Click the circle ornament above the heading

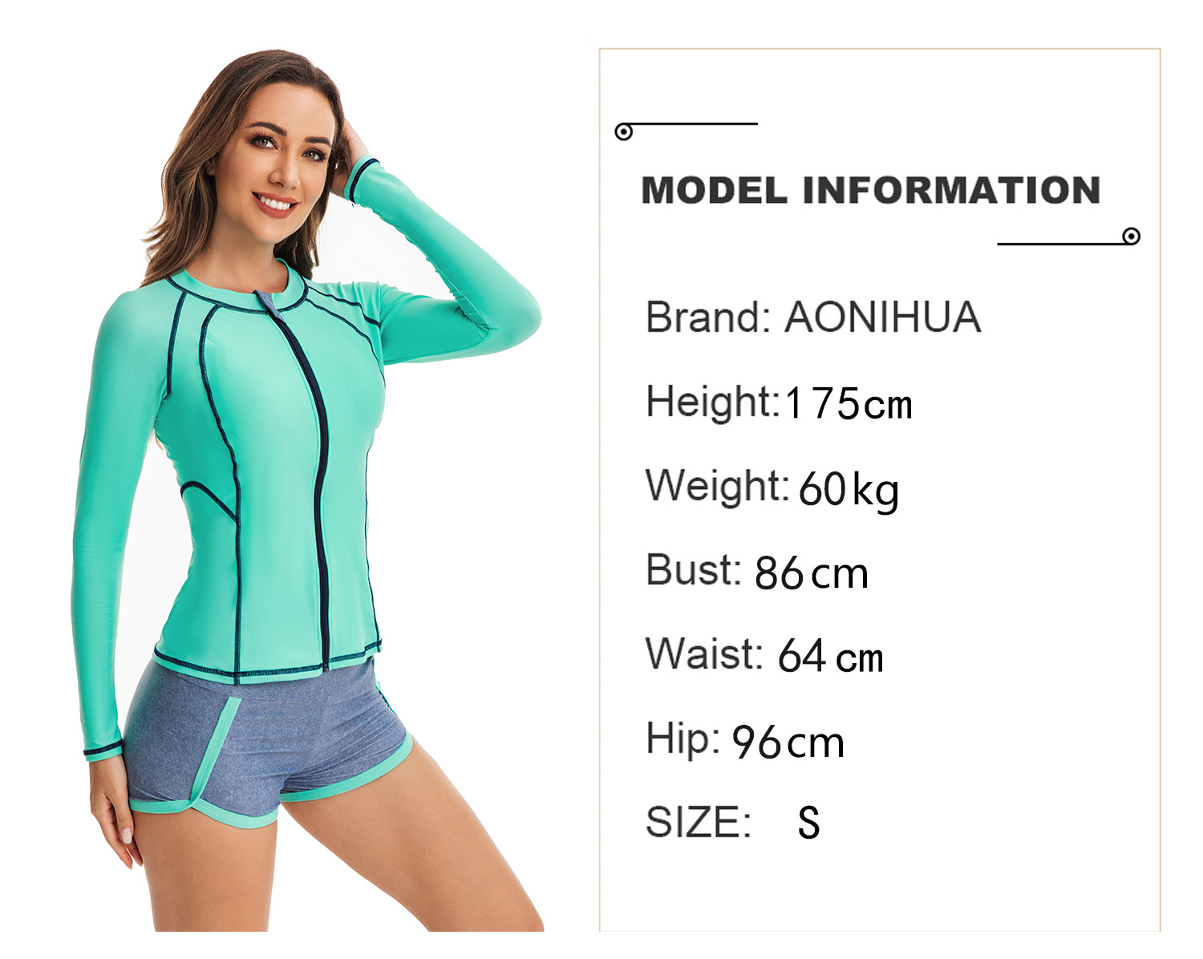tap(624, 132)
